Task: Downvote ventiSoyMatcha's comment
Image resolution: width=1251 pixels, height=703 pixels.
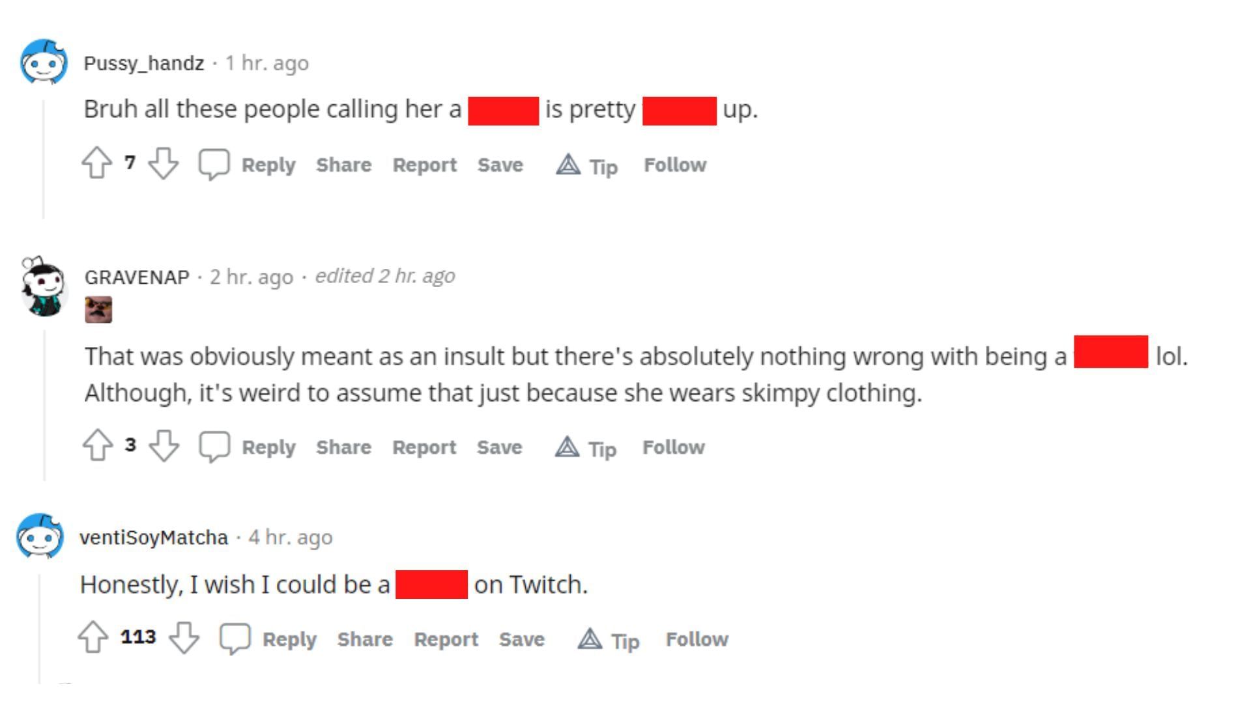Action: [184, 637]
